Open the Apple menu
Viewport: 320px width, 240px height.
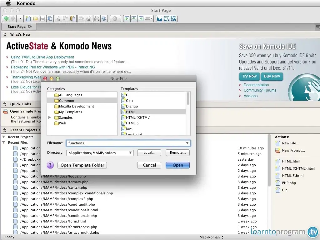tap(9, 3)
